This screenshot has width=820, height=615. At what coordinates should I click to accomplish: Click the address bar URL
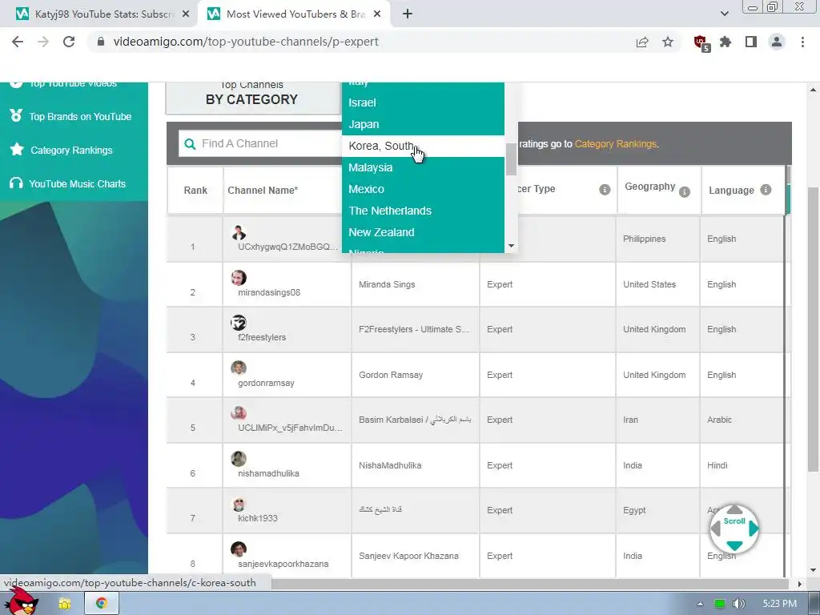(x=246, y=42)
